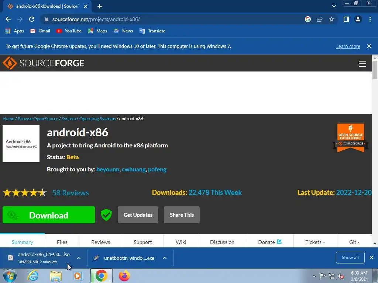Reload the SourceForge page
The width and height of the screenshot is (378, 283).
point(32,19)
